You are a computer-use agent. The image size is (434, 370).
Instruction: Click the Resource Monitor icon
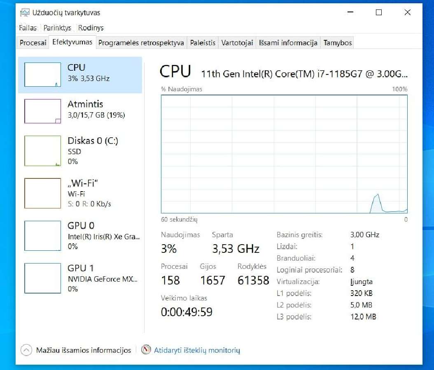(146, 350)
